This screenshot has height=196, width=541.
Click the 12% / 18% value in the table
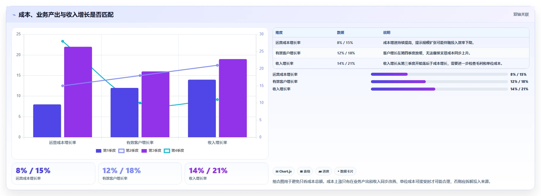click(346, 53)
